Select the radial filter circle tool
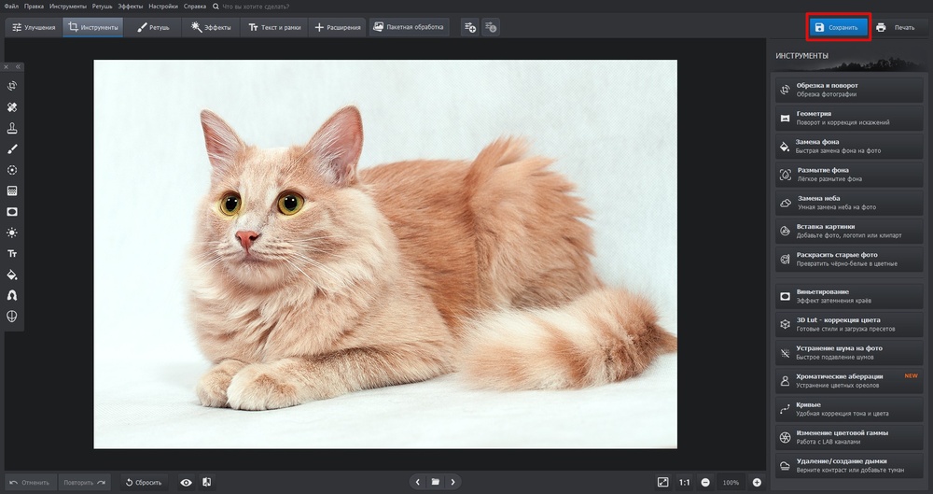Image resolution: width=933 pixels, height=494 pixels. click(x=12, y=170)
